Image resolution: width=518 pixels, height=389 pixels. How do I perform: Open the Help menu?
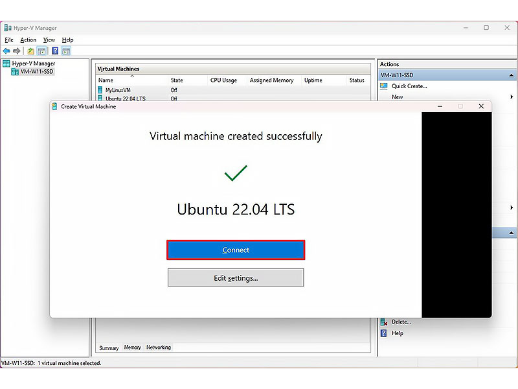67,40
